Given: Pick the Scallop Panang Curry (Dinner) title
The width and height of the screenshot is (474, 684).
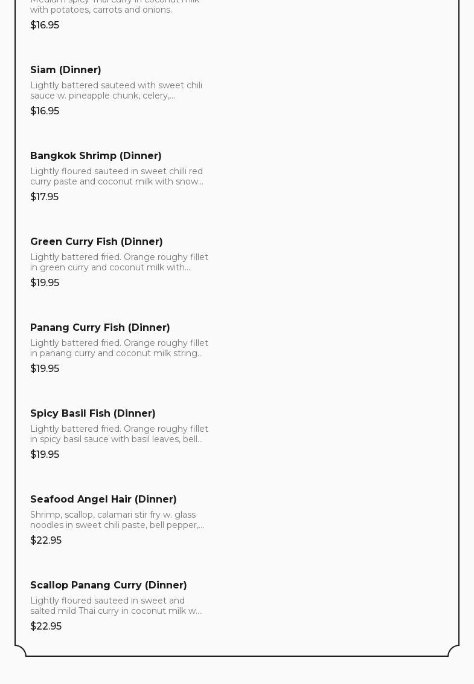Looking at the screenshot, I should (x=109, y=585).
